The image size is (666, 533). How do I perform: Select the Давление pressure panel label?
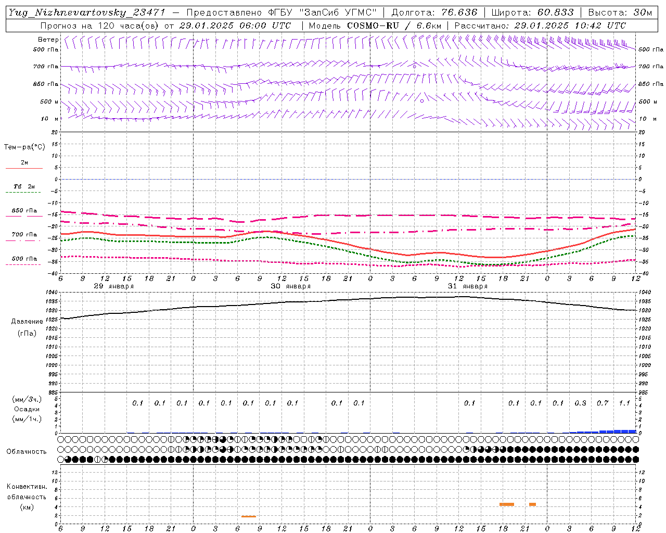27,322
